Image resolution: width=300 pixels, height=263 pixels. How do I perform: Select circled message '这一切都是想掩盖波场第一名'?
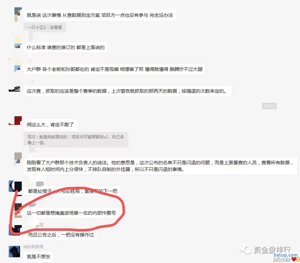(x=71, y=213)
